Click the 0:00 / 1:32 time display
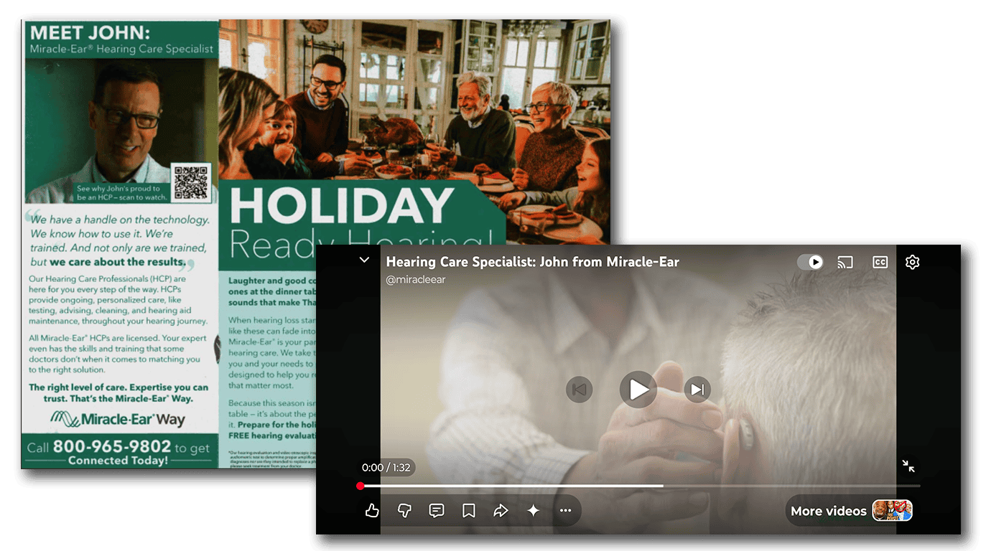The height and width of the screenshot is (551, 981). pos(386,468)
